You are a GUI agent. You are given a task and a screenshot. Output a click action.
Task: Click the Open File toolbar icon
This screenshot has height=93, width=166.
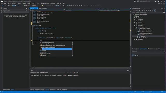coord(11,6)
